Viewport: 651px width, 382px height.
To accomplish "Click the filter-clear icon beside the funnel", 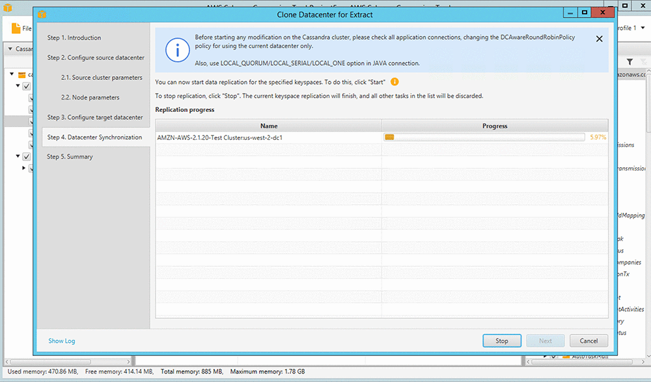I will [643, 61].
